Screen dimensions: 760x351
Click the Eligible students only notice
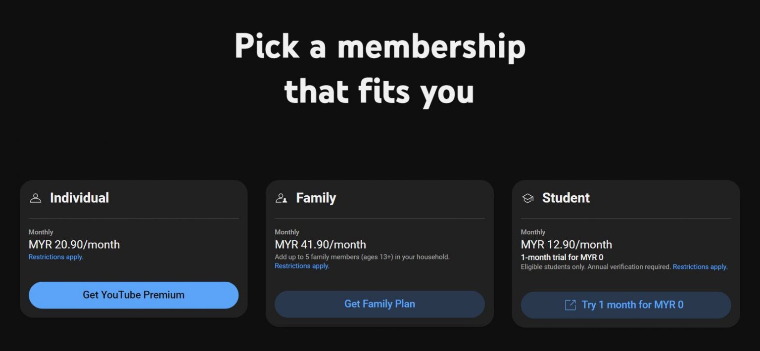tap(595, 267)
